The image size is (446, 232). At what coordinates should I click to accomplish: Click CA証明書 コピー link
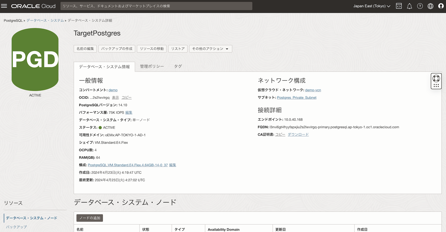(x=280, y=134)
